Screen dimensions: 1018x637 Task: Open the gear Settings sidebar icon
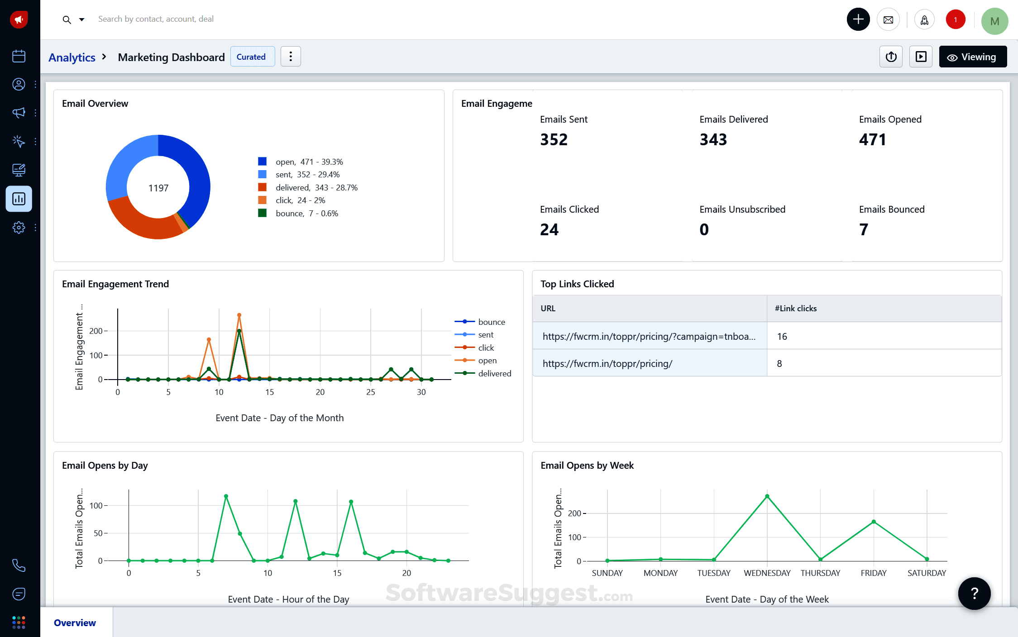(x=19, y=227)
